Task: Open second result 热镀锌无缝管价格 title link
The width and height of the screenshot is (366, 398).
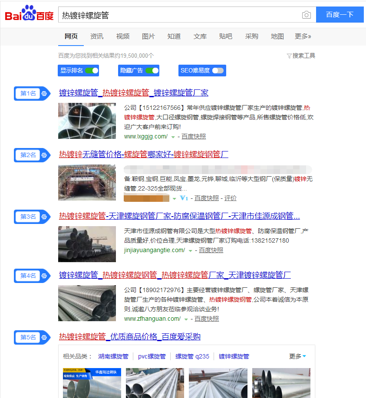Action: point(144,155)
